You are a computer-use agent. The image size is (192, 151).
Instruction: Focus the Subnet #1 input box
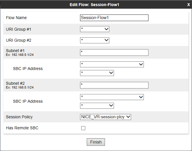pos(114,53)
